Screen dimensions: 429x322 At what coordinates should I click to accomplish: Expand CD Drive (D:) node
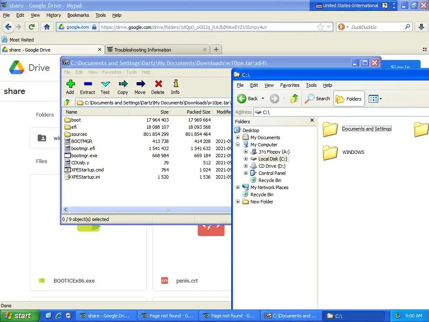tap(246, 166)
